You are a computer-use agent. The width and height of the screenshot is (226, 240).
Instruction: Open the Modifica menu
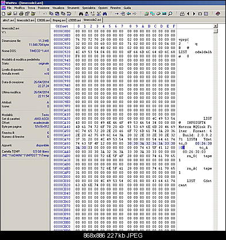click(20, 8)
